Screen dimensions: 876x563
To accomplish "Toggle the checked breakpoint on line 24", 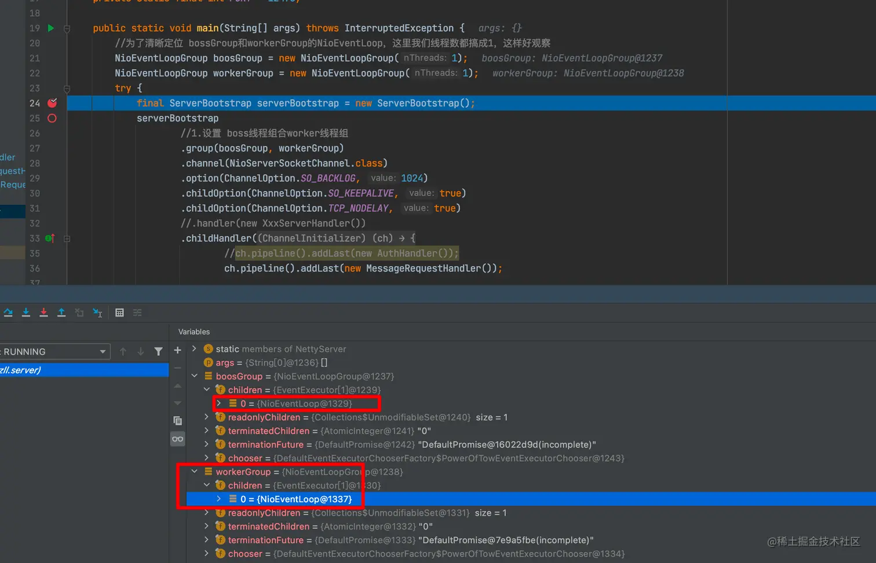I will pos(52,103).
